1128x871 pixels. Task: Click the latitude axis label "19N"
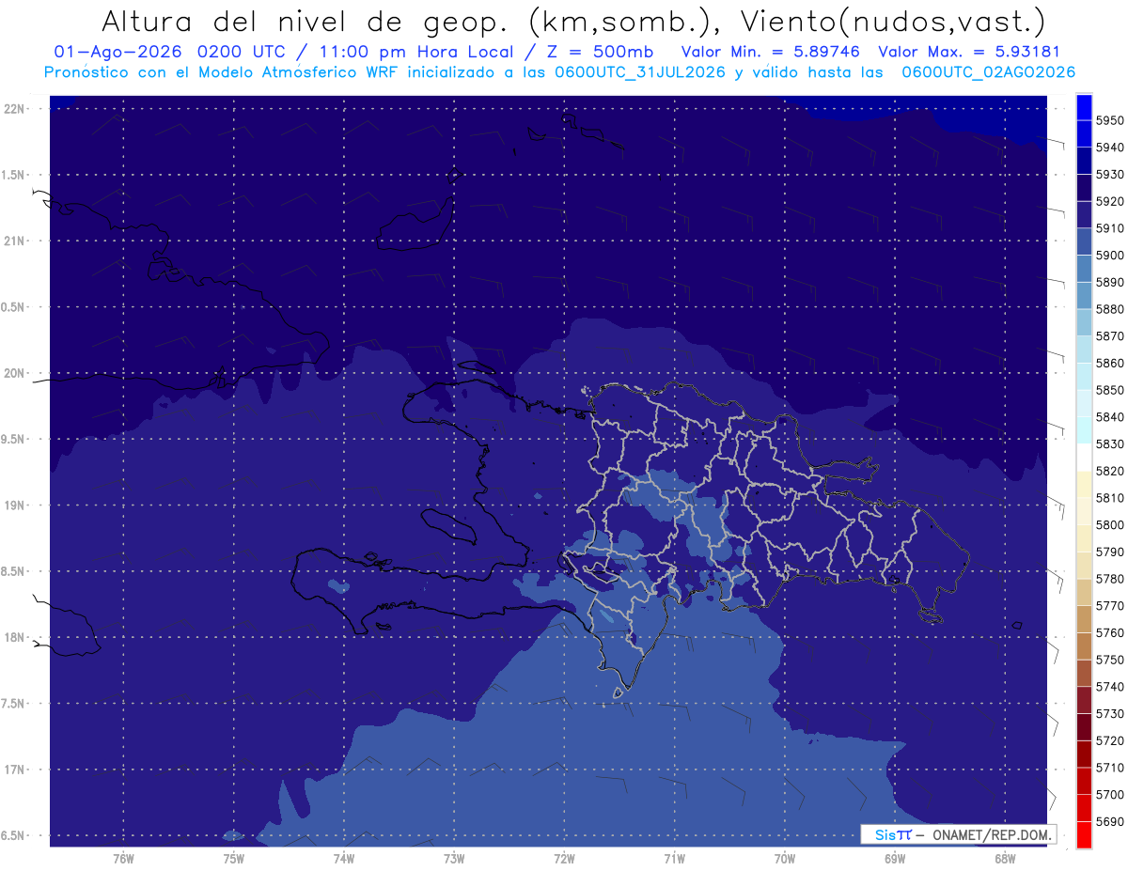[x=14, y=505]
